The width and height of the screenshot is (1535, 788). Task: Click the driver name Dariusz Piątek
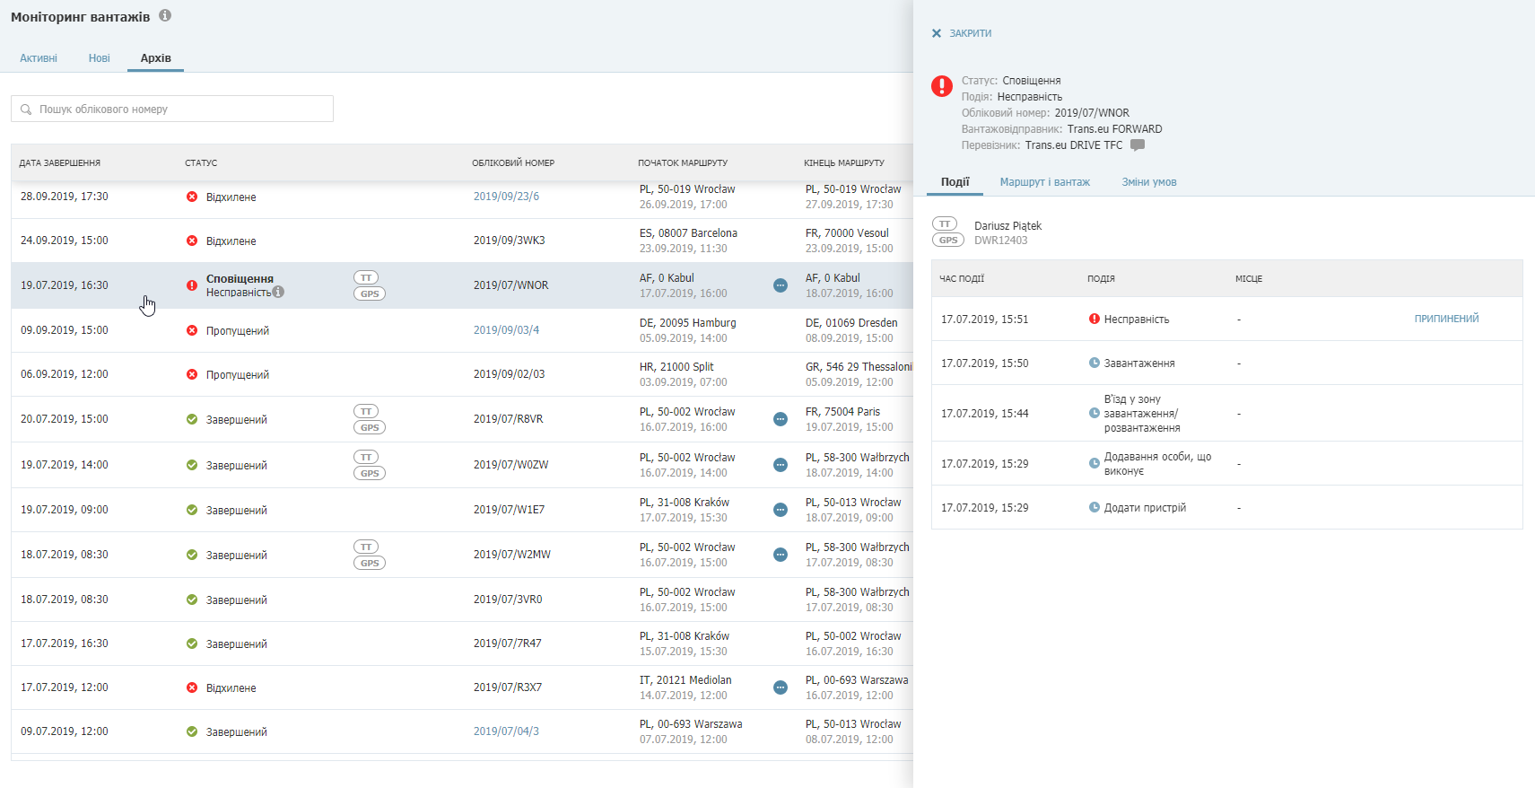1008,225
